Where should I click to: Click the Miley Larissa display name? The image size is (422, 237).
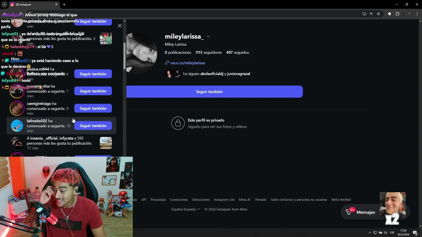pyautogui.click(x=175, y=44)
